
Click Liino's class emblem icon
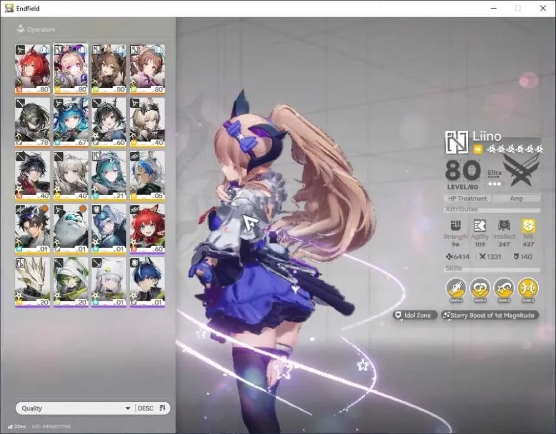tap(457, 142)
